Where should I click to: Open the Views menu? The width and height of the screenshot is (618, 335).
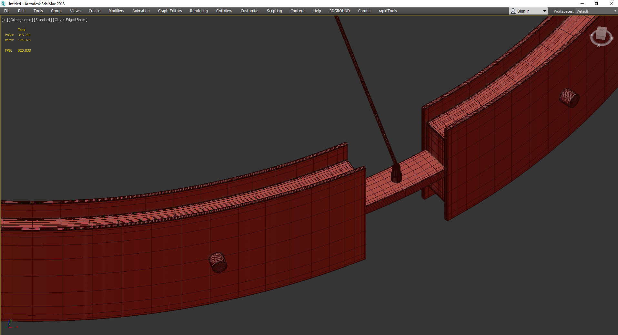click(x=75, y=11)
